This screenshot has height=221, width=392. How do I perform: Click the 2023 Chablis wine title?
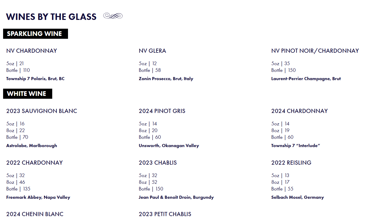point(158,163)
